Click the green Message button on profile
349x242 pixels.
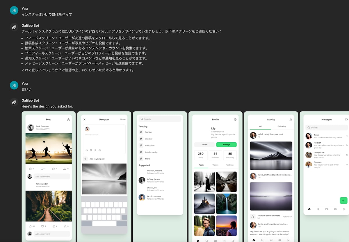[226, 144]
